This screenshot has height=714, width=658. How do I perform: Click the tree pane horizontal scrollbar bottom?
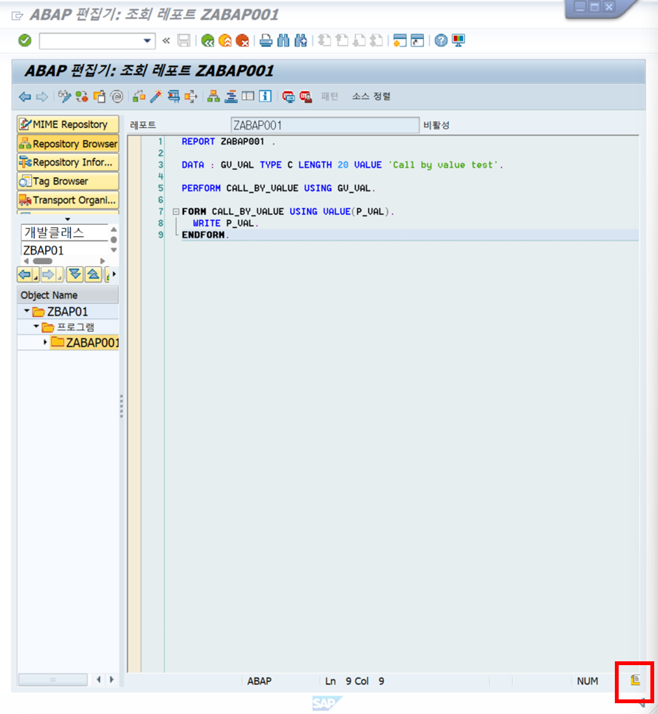[53, 679]
